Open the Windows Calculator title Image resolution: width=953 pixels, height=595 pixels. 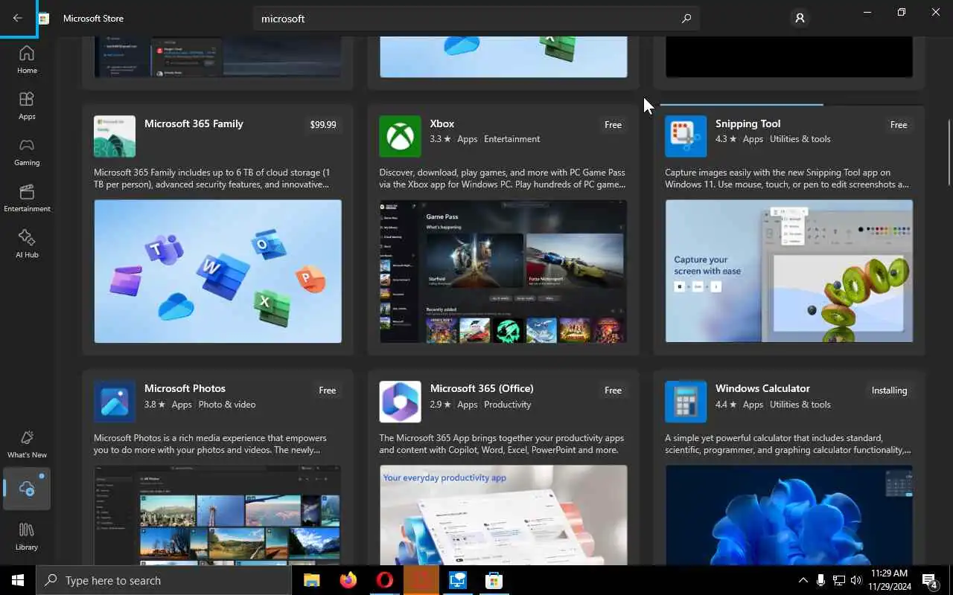pos(762,388)
